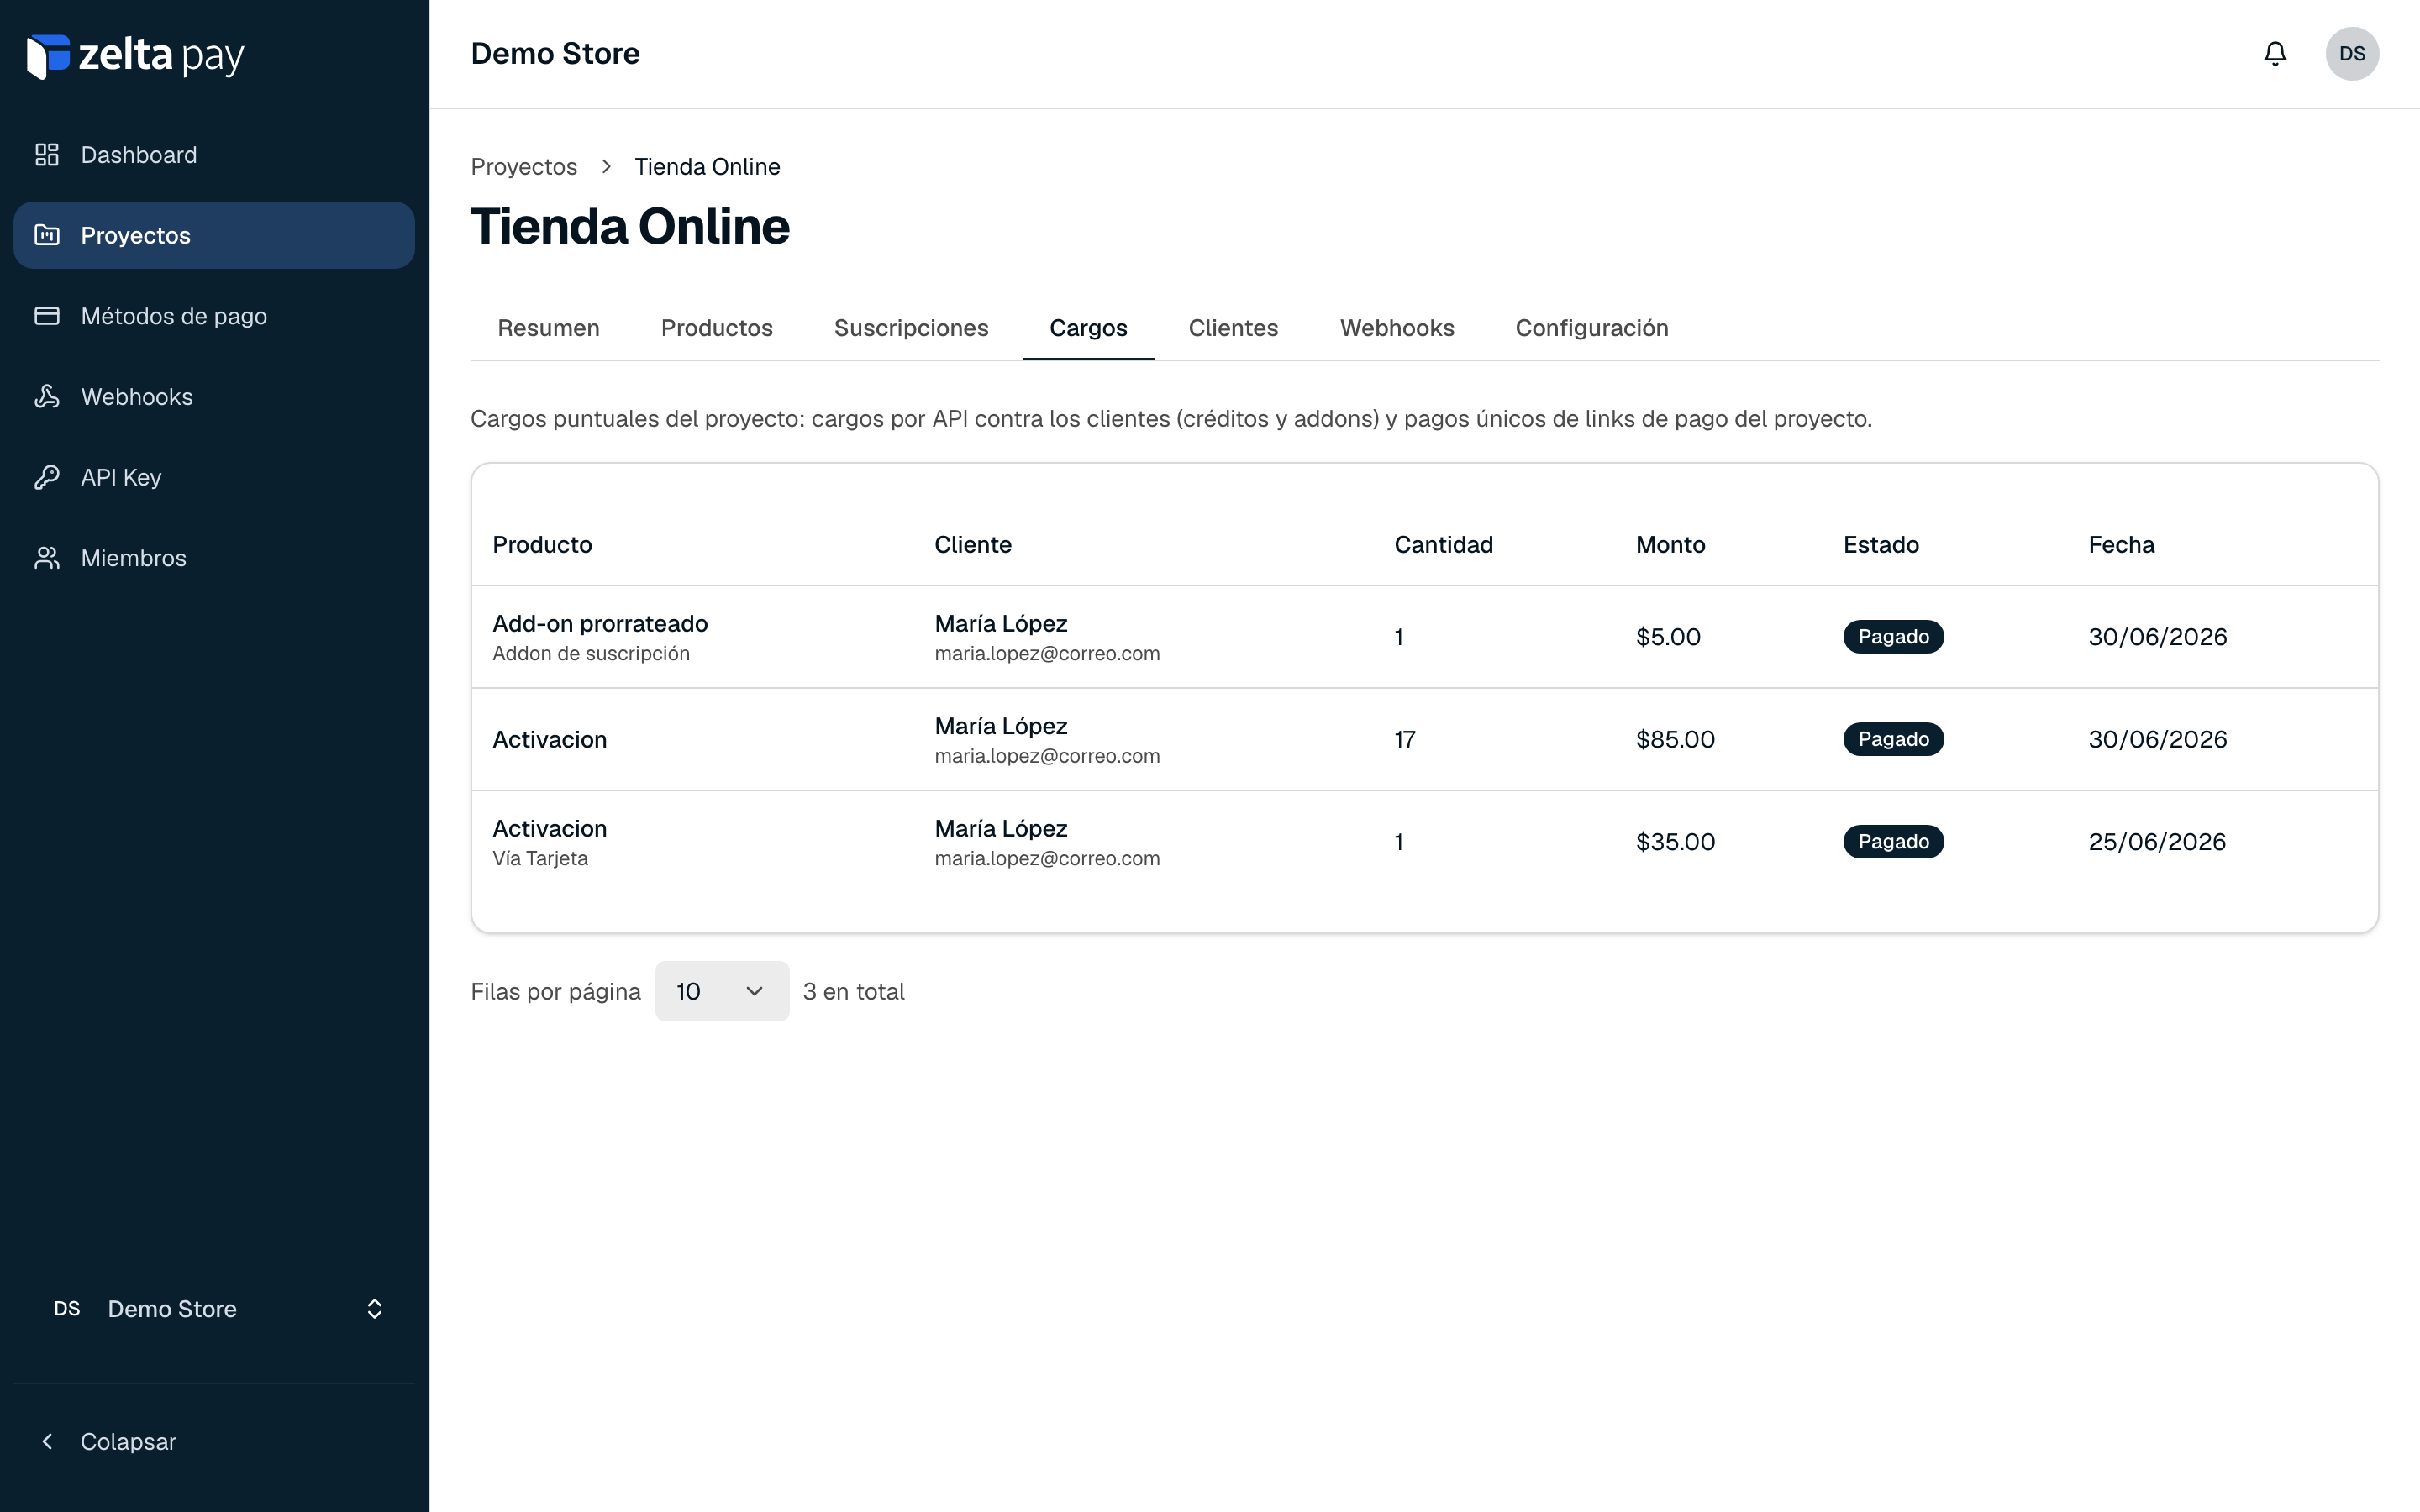2420x1512 pixels.
Task: Select the Cargos tab
Action: 1088,328
